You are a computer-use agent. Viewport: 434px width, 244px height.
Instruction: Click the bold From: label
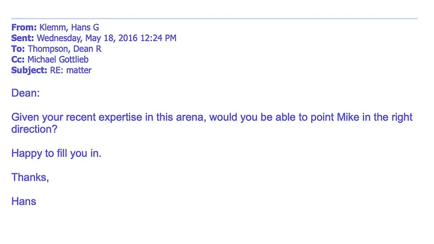point(24,28)
